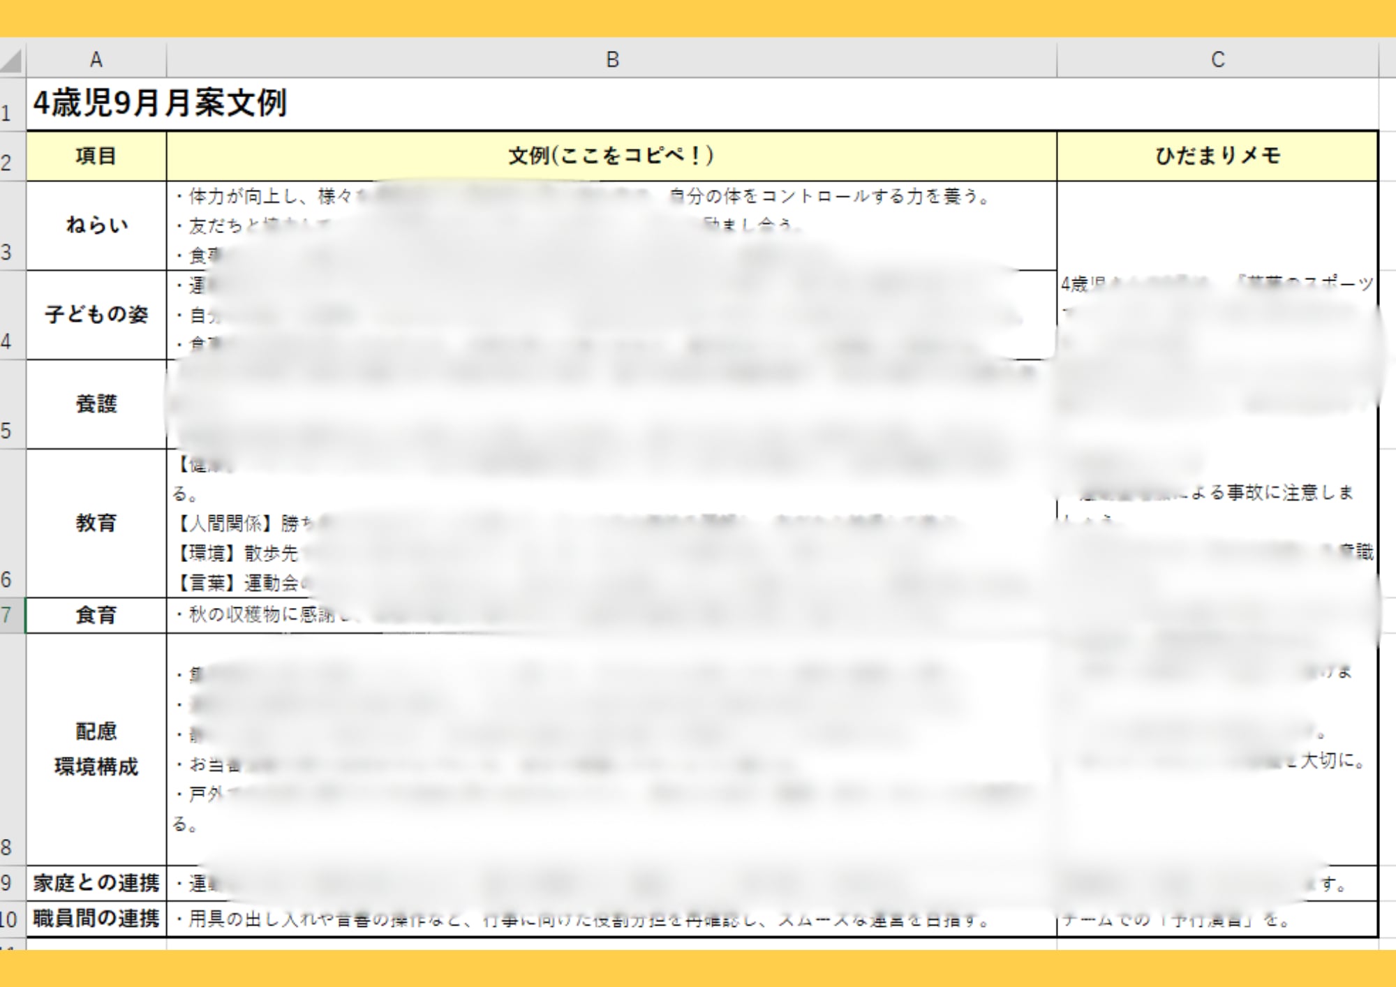Select row 10 header
The height and width of the screenshot is (987, 1396).
point(12,919)
